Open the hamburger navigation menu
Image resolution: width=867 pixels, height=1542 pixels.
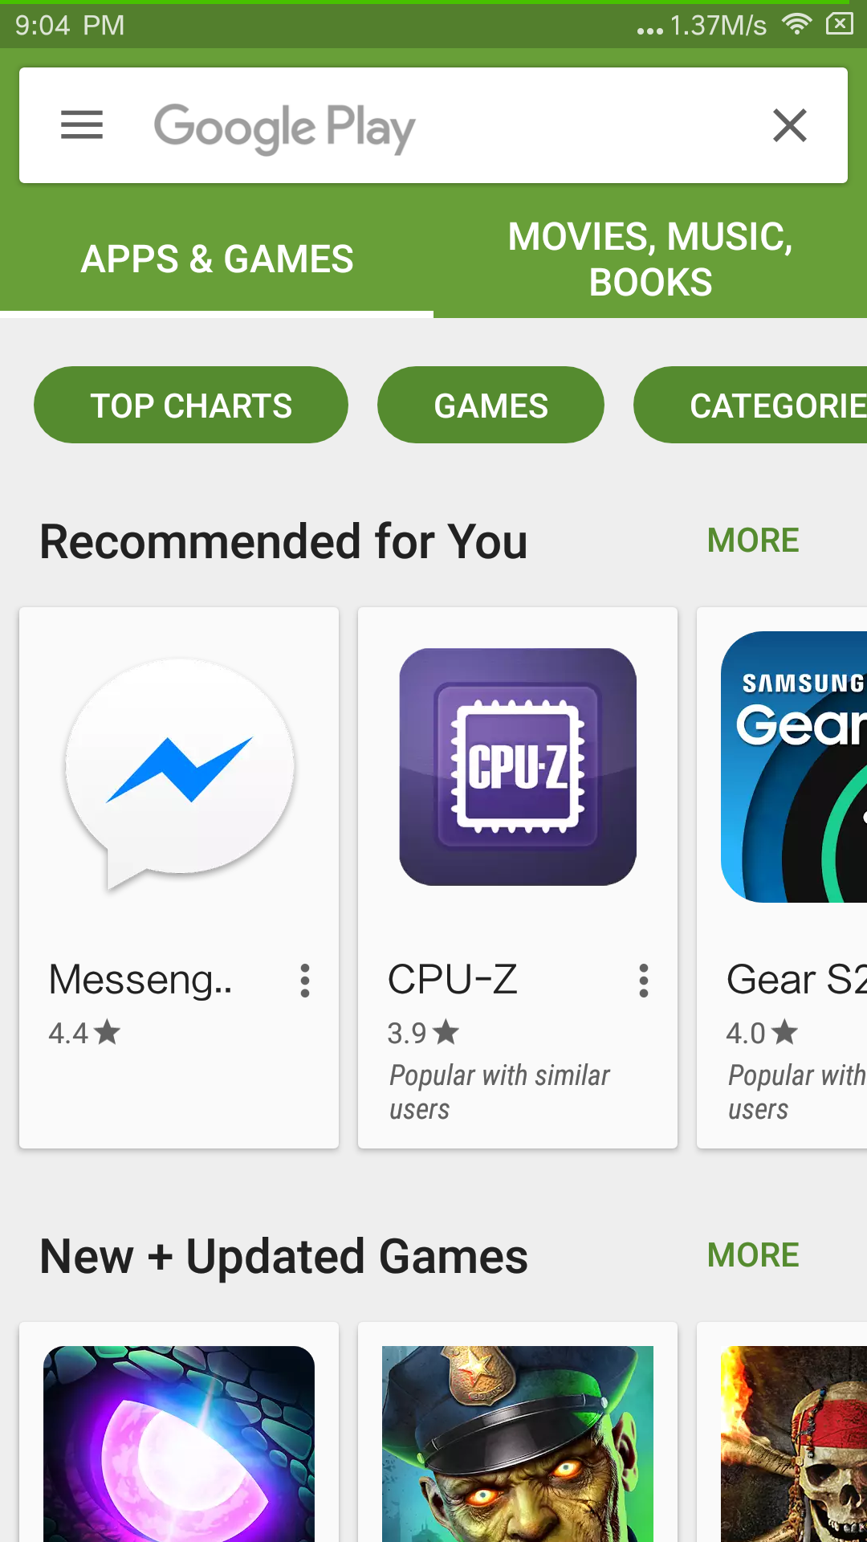[x=82, y=125]
